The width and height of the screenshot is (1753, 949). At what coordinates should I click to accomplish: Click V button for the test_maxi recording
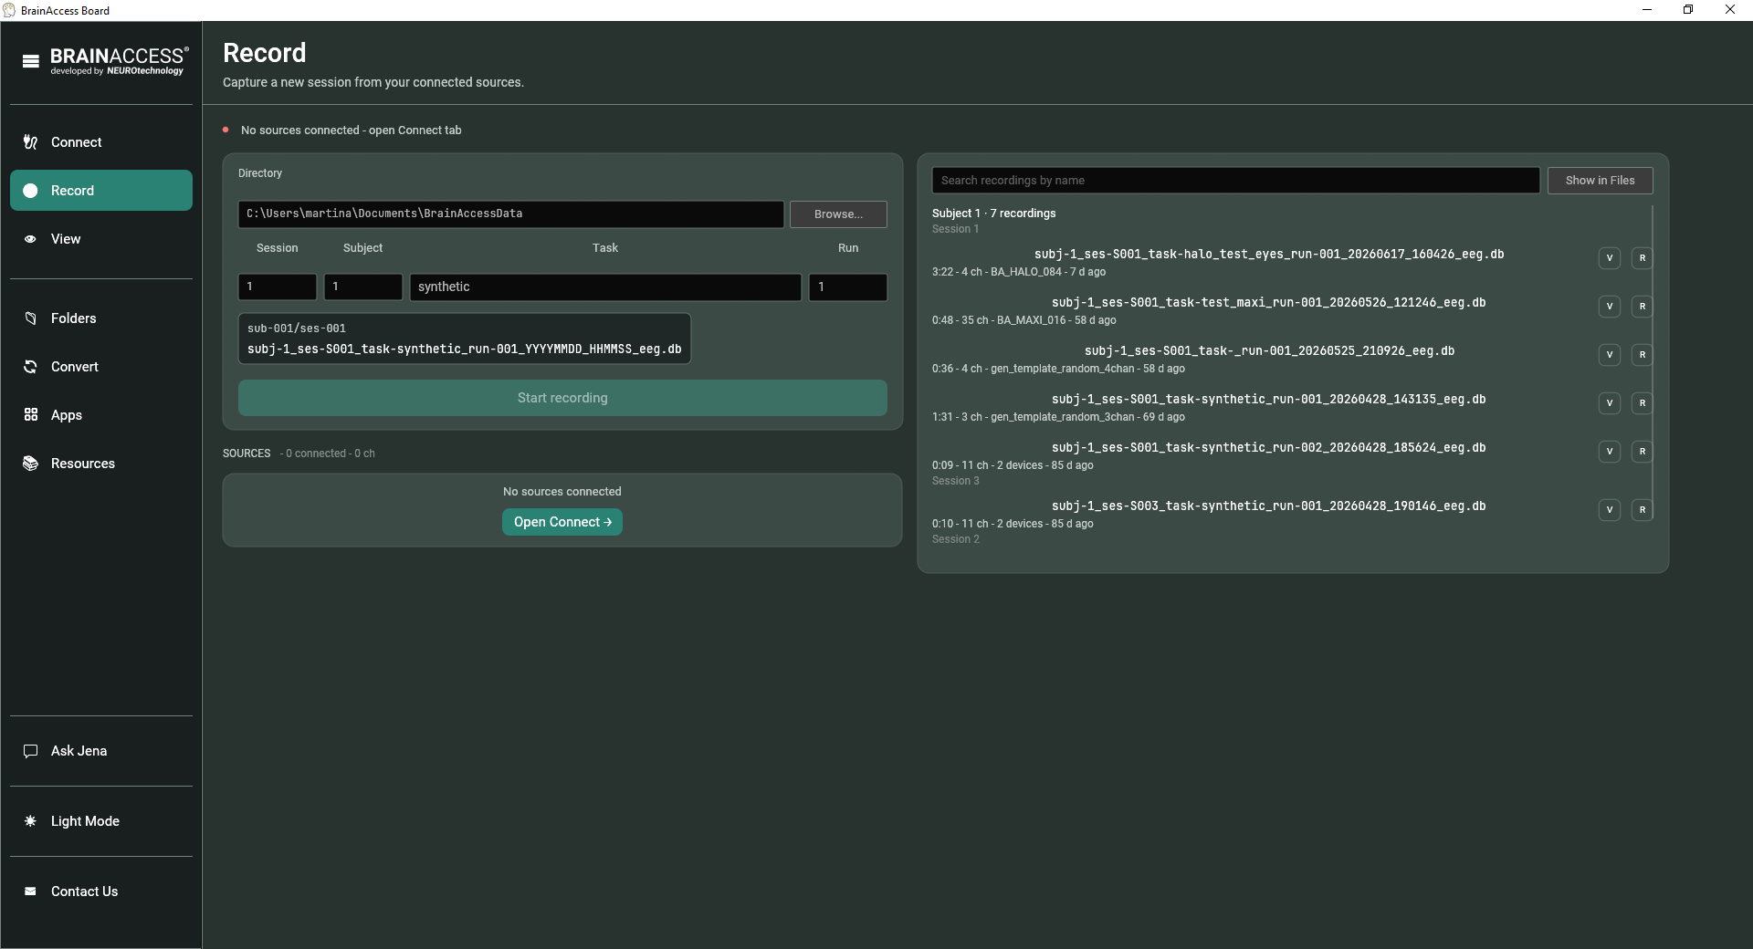click(x=1610, y=307)
